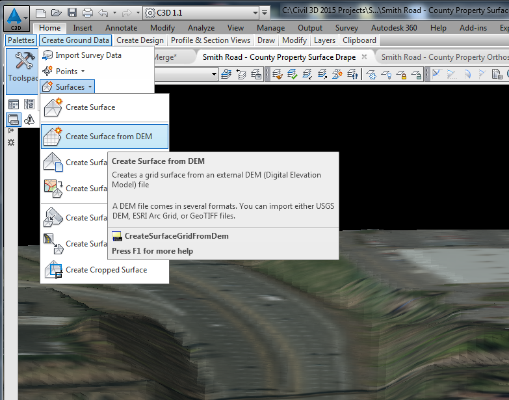Click the Redo arrow icon
509x400 pixels.
coord(126,13)
